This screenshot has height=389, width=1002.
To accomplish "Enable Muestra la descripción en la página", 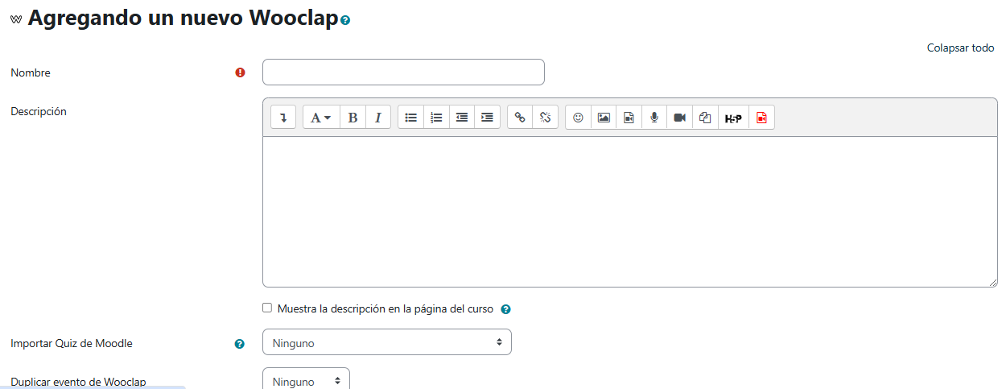I will pyautogui.click(x=267, y=308).
